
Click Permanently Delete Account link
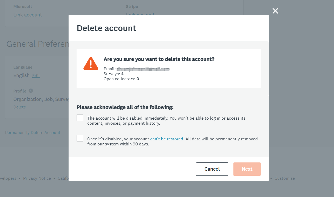[33, 133]
